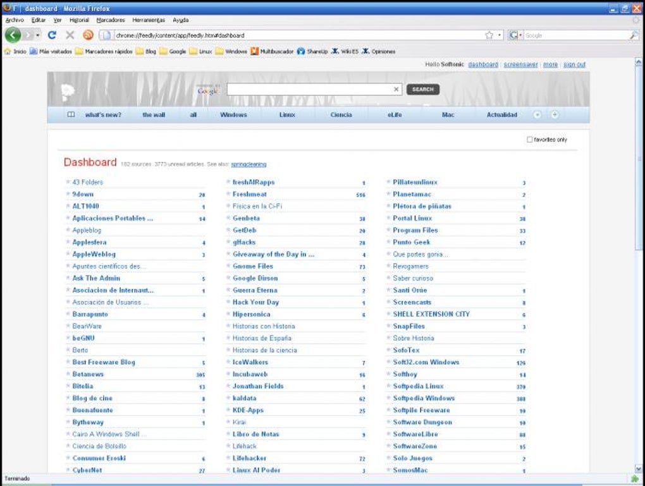Expand the round down-arrow after Actualidad
Viewport: 645px width, 486px height.
pyautogui.click(x=537, y=115)
